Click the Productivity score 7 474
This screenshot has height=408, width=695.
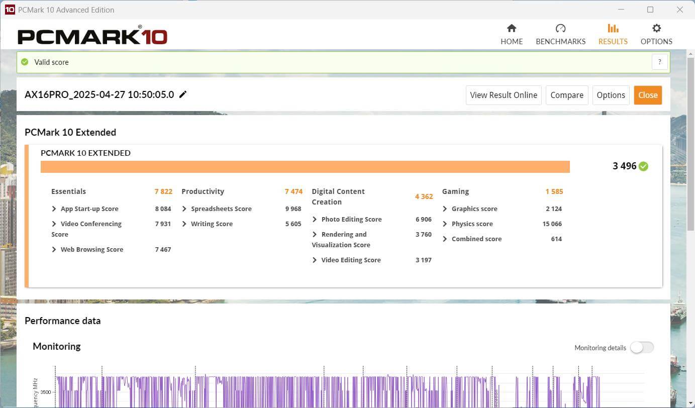[x=293, y=191]
